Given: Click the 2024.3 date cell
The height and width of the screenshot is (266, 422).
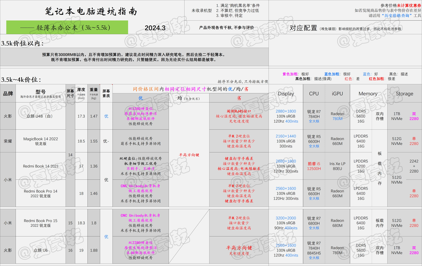Looking at the screenshot, I should pyautogui.click(x=155, y=28).
